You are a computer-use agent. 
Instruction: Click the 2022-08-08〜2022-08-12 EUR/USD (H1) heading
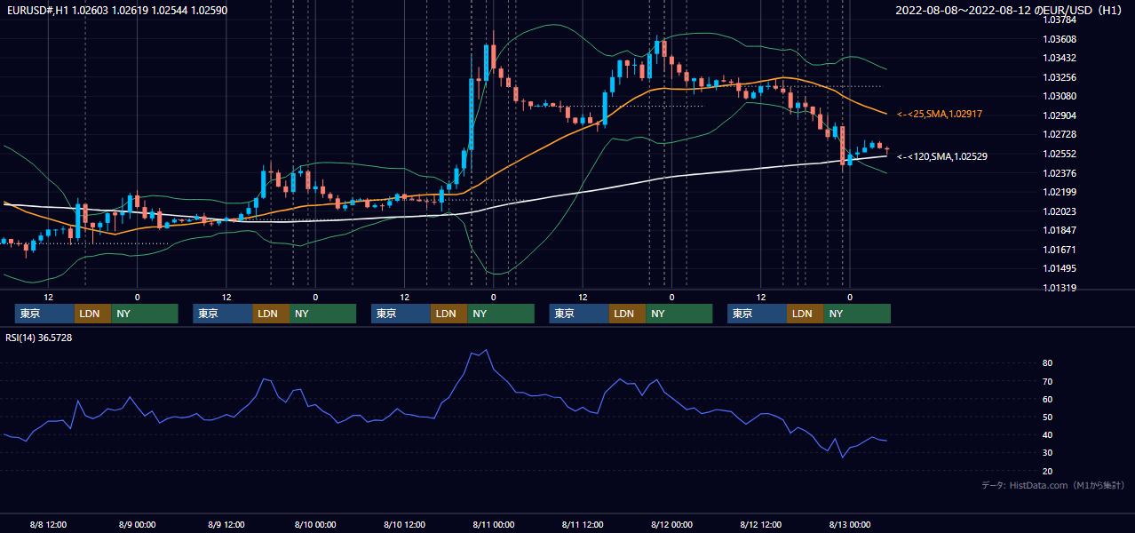click(x=1011, y=10)
